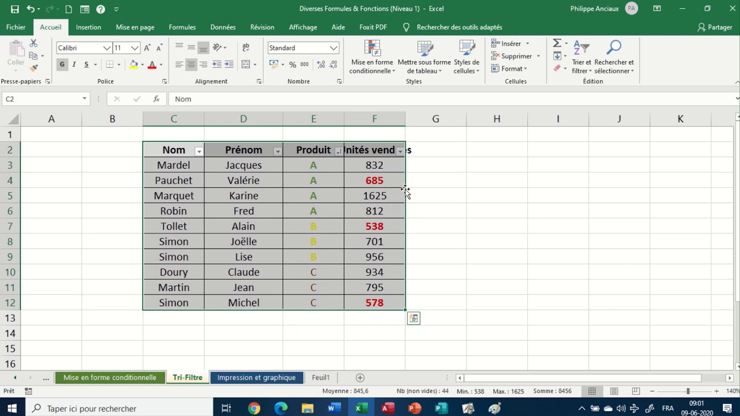The width and height of the screenshot is (740, 416).
Task: Add a decimal place
Action: (320, 64)
